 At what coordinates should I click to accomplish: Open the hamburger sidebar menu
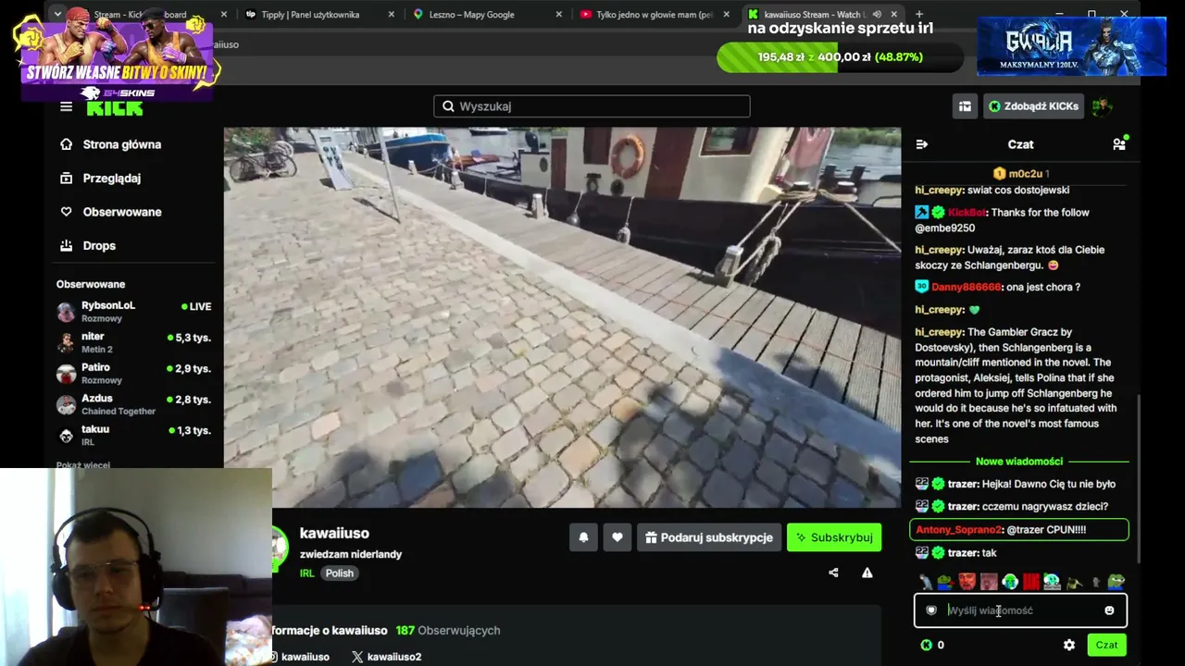pos(66,106)
